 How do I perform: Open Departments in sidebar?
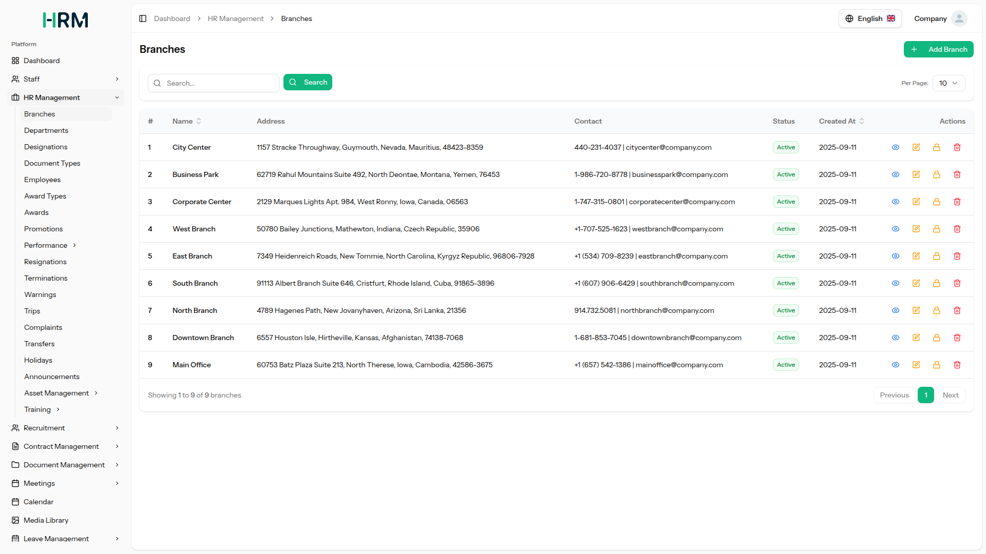[46, 130]
